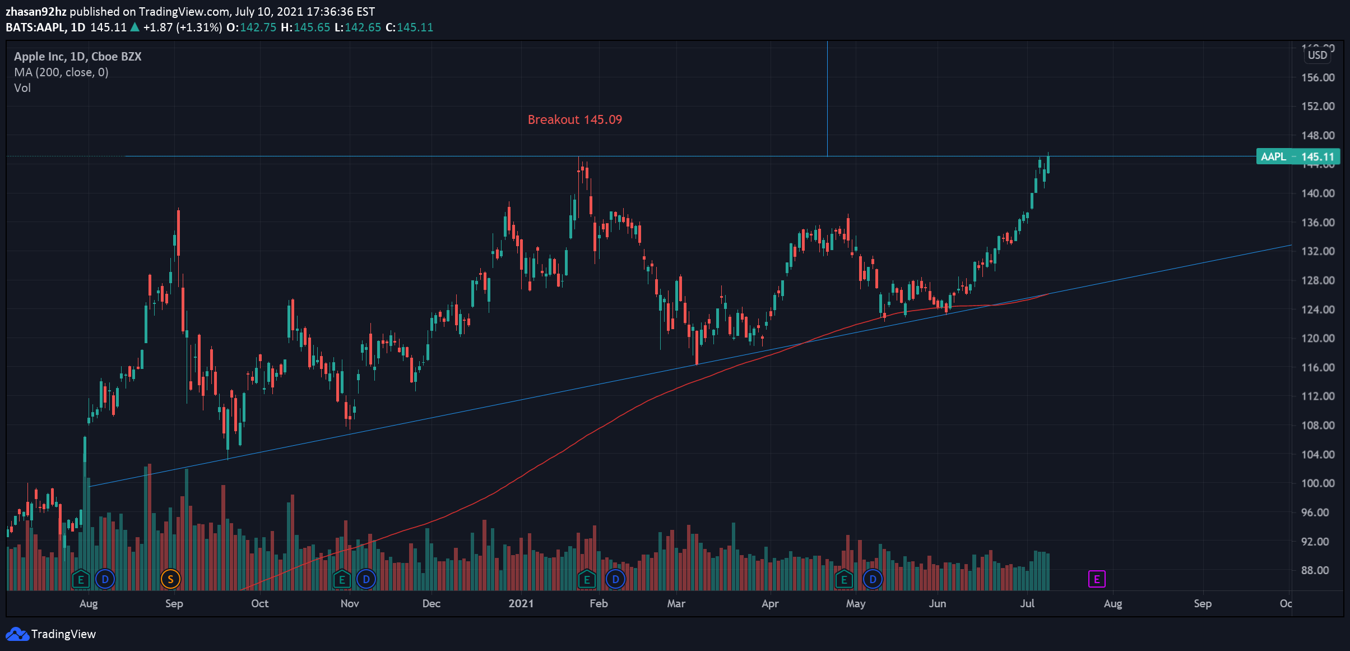Open the USD currency selector

[1317, 55]
